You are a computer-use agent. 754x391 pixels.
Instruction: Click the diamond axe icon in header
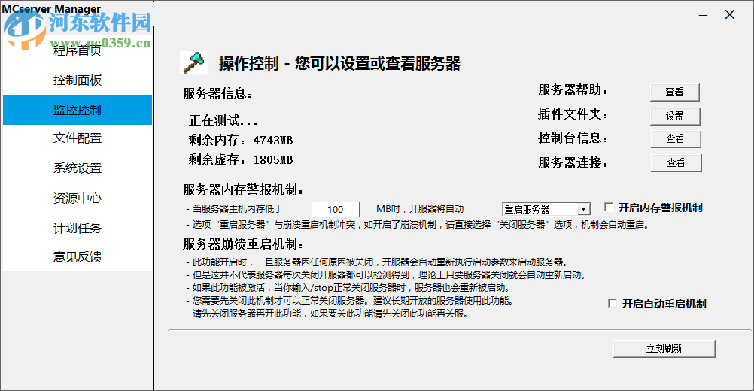[194, 63]
